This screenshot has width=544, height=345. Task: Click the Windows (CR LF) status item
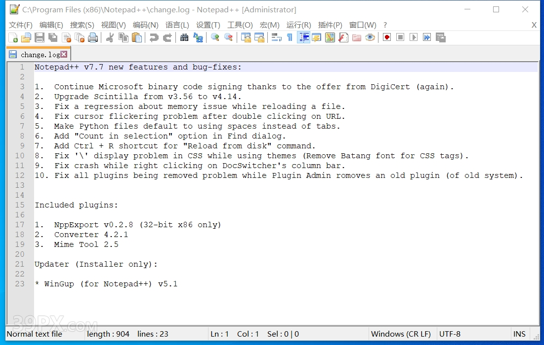(x=401, y=334)
